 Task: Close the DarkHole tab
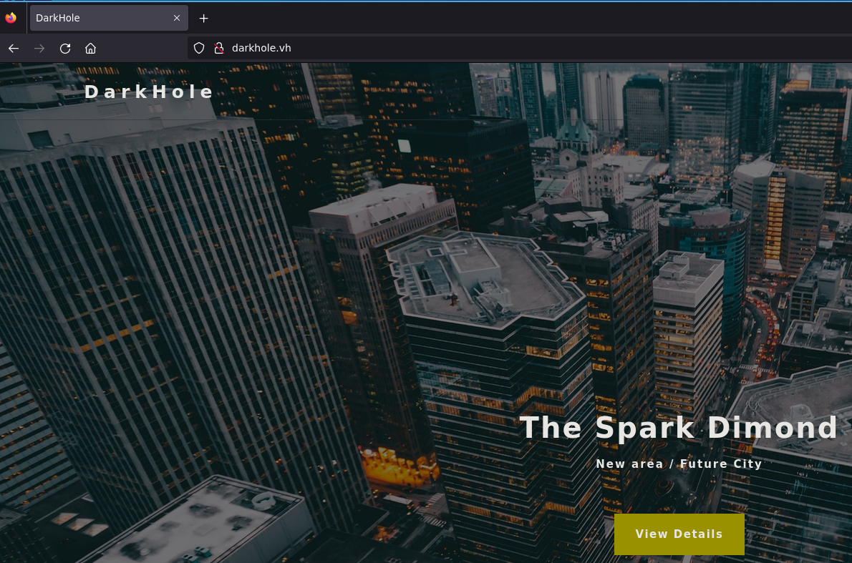point(177,18)
